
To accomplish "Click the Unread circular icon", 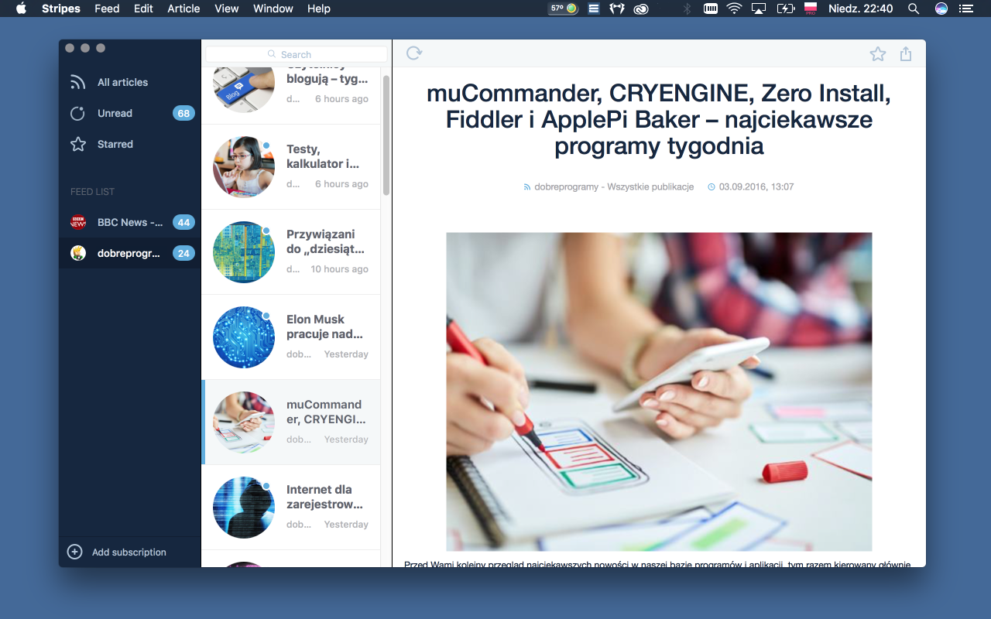I will (x=77, y=114).
